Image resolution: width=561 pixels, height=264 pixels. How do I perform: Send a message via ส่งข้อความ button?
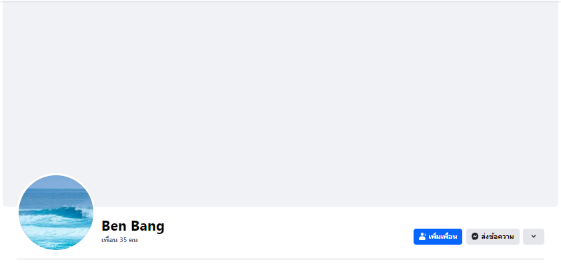493,237
